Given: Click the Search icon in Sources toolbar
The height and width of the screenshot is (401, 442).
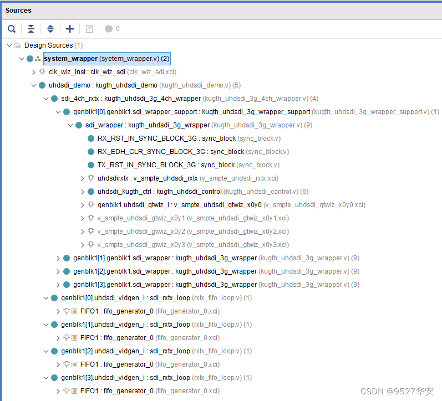Looking at the screenshot, I should [12, 29].
